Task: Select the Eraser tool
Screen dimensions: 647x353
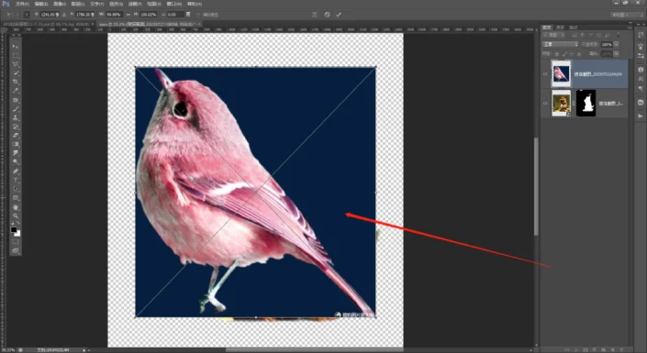Action: [x=16, y=136]
